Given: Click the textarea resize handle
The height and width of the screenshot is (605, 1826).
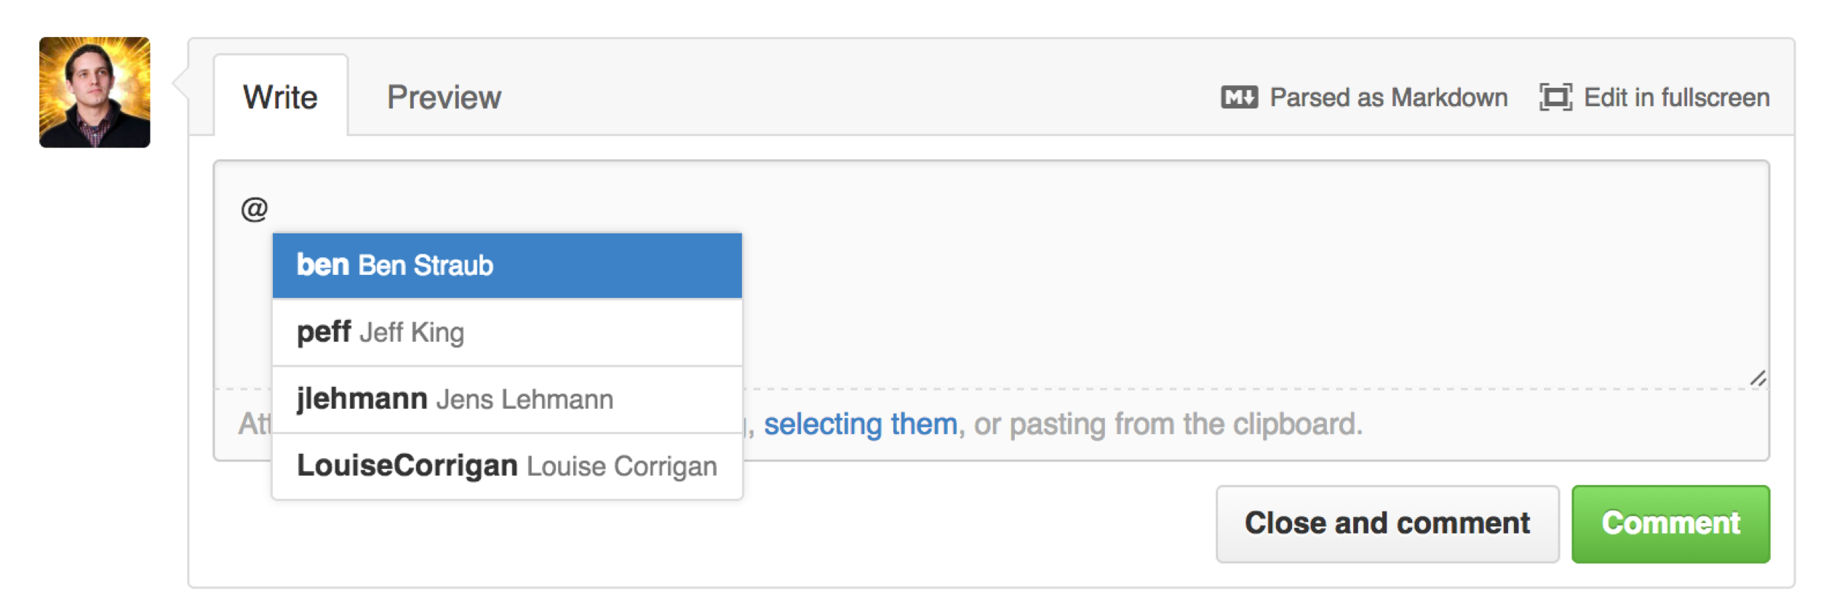Looking at the screenshot, I should [x=1758, y=378].
